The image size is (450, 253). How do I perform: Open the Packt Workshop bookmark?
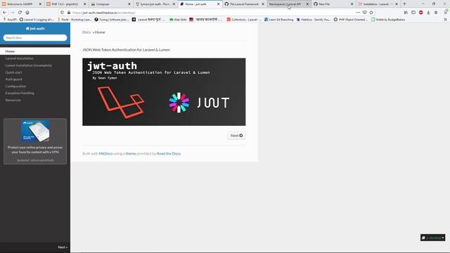point(75,20)
